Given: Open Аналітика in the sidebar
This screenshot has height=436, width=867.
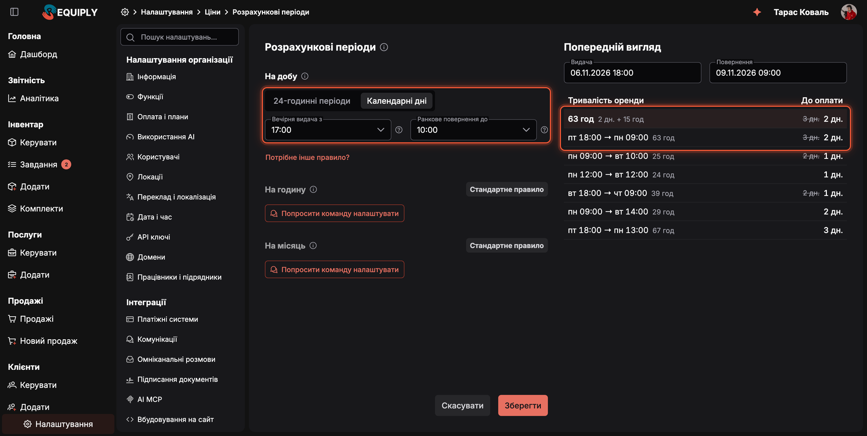Looking at the screenshot, I should click(34, 98).
